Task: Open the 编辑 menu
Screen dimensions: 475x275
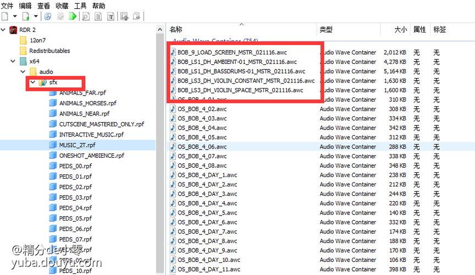Action: (x=25, y=5)
